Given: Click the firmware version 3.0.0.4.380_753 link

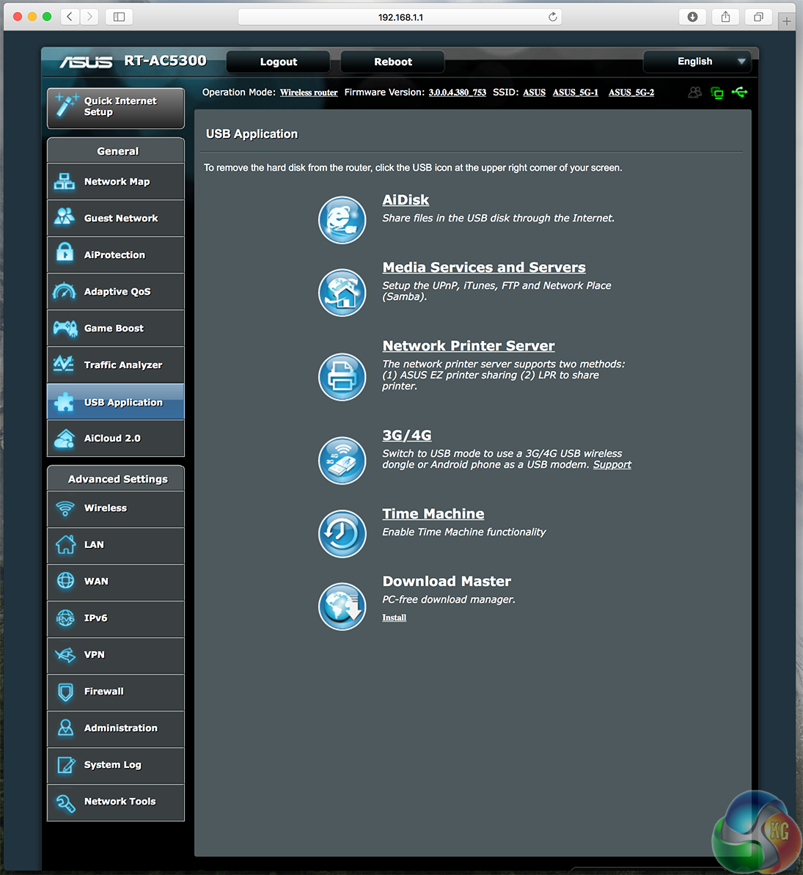Looking at the screenshot, I should [457, 92].
